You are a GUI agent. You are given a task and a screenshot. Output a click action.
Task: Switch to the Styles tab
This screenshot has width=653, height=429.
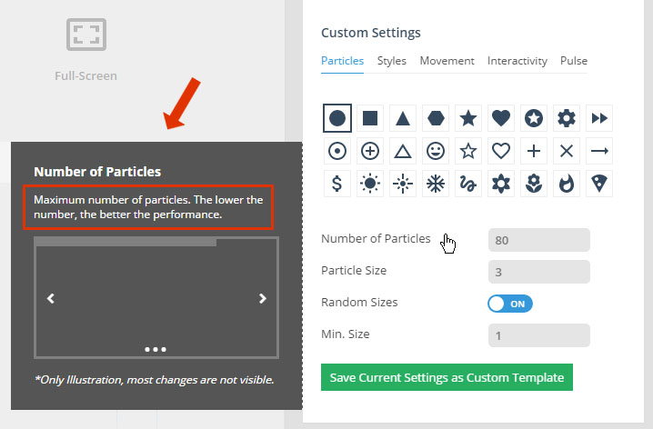[391, 61]
